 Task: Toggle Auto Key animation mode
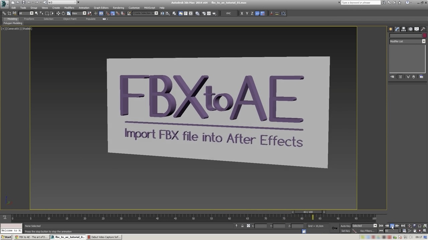pos(345,226)
